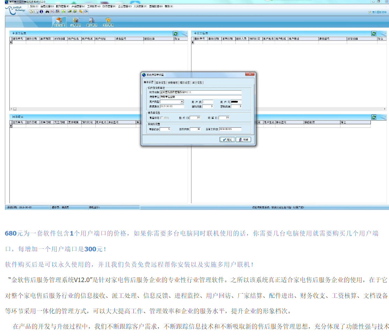
Task: Open the 工资核算 menu
Action: point(94,6)
